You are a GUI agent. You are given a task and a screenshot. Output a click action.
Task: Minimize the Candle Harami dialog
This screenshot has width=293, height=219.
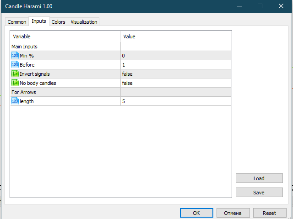pyautogui.click(x=239, y=6)
